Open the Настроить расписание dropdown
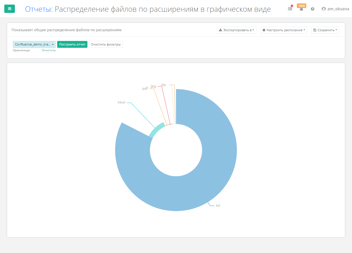The height and width of the screenshot is (253, 352). click(x=284, y=30)
